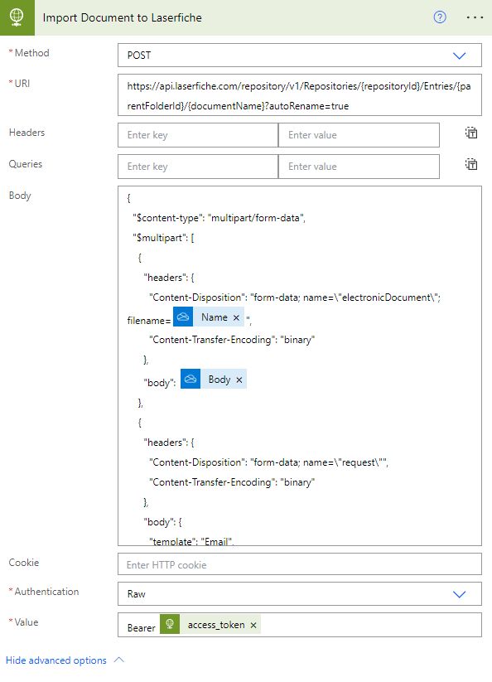
Task: Click the Authentication field label
Action: 46,591
